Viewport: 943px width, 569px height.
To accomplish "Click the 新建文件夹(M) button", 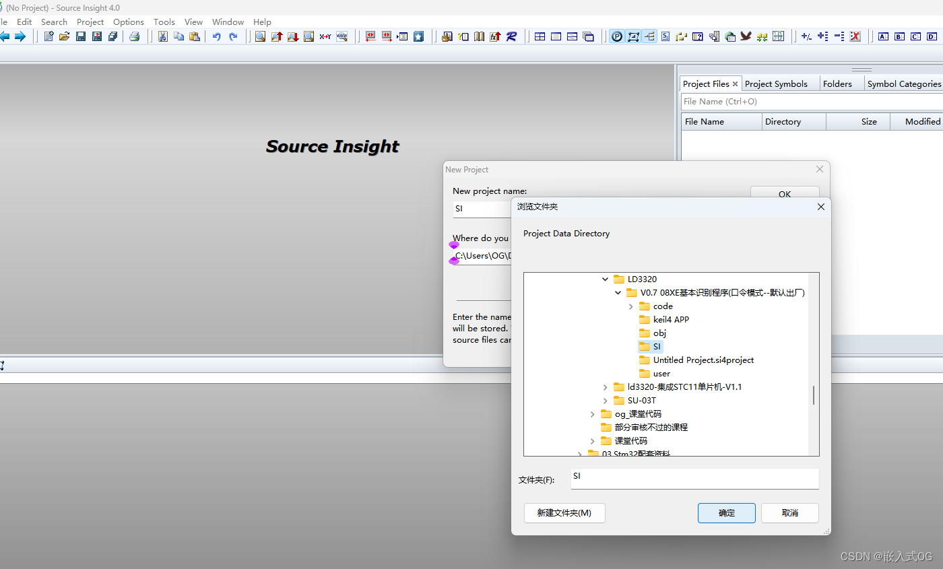I will coord(564,512).
